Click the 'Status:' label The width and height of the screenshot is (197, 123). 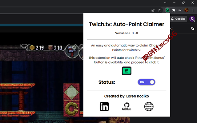[x=107, y=82]
